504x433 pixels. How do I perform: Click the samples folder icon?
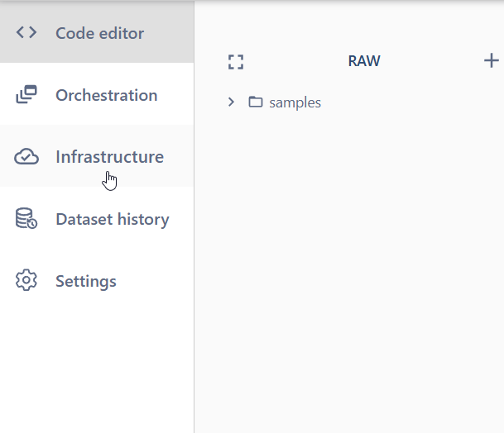pyautogui.click(x=256, y=102)
